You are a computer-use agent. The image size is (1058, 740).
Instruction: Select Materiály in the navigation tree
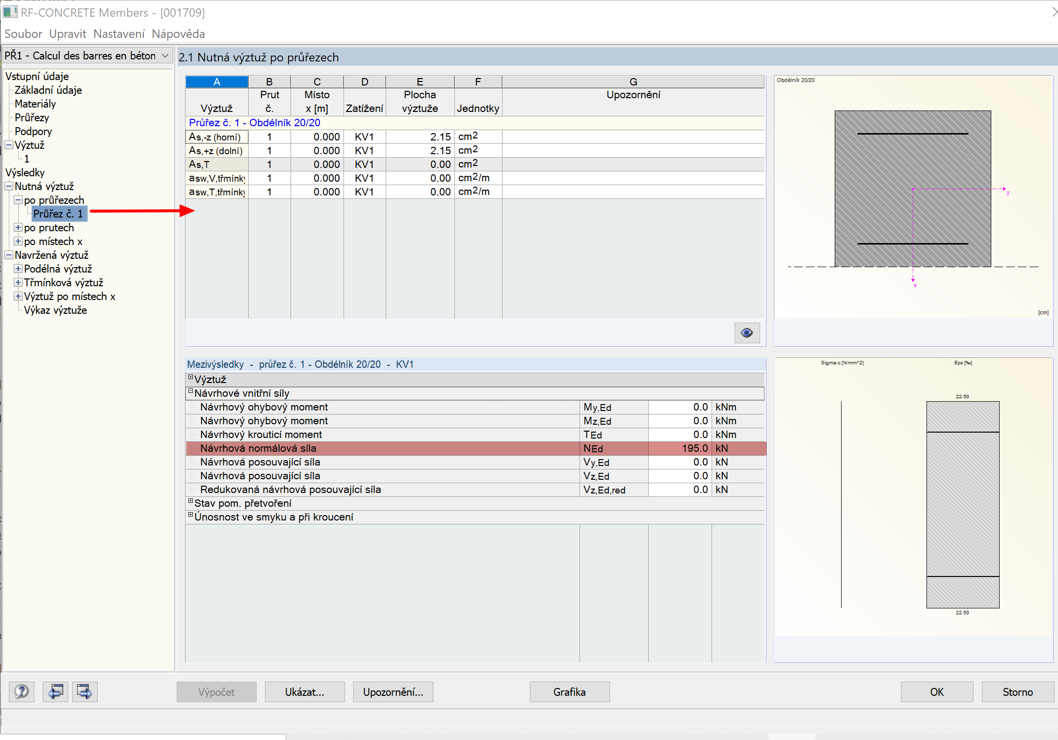coord(35,104)
